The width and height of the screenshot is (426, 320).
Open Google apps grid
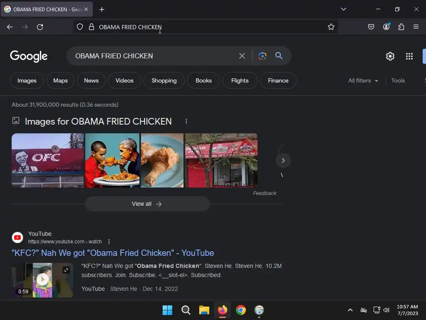pyautogui.click(x=409, y=56)
